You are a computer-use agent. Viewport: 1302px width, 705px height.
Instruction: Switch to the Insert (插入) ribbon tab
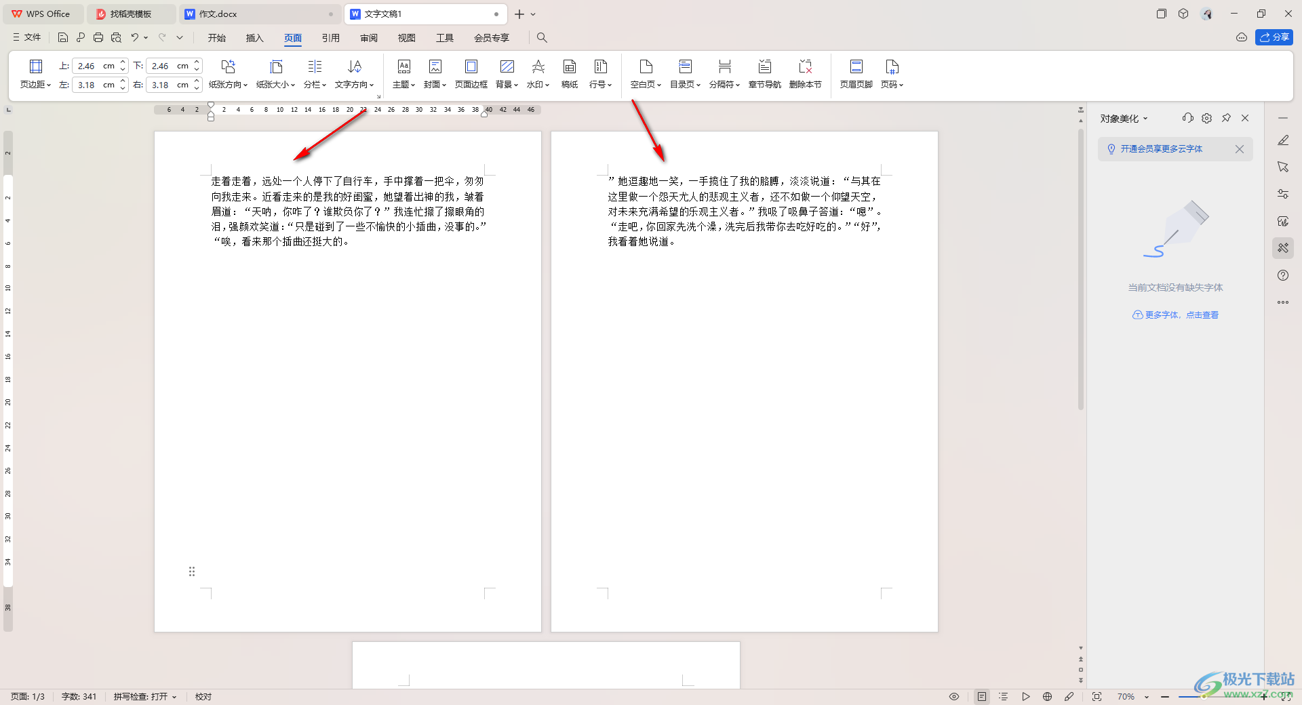pos(254,38)
